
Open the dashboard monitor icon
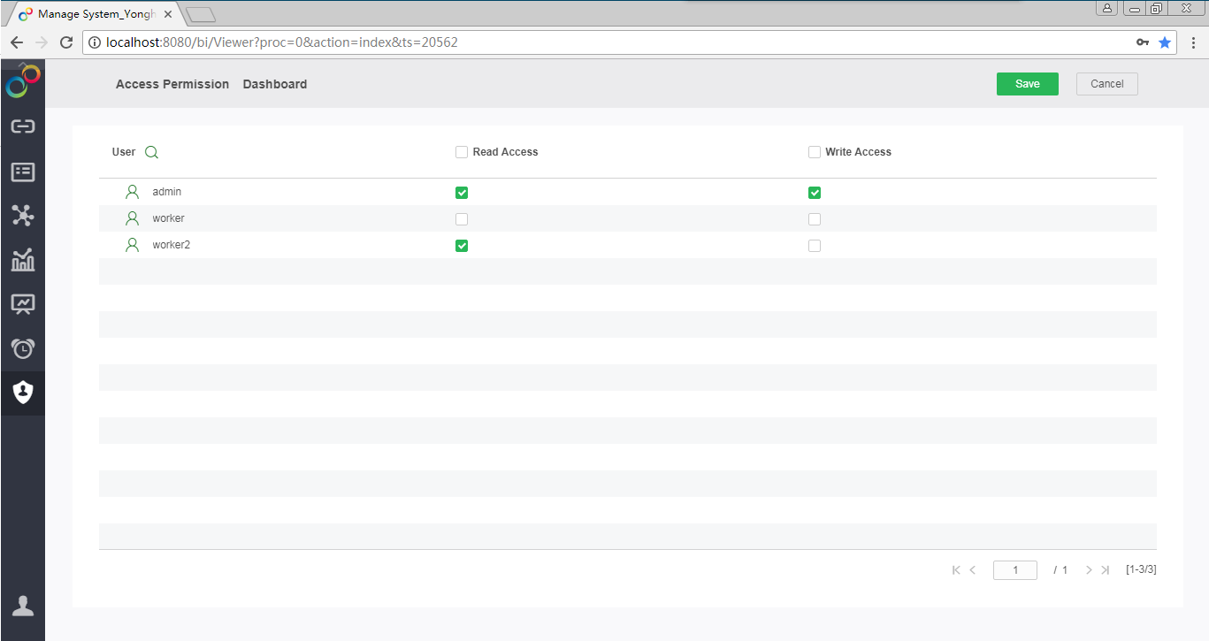(22, 304)
